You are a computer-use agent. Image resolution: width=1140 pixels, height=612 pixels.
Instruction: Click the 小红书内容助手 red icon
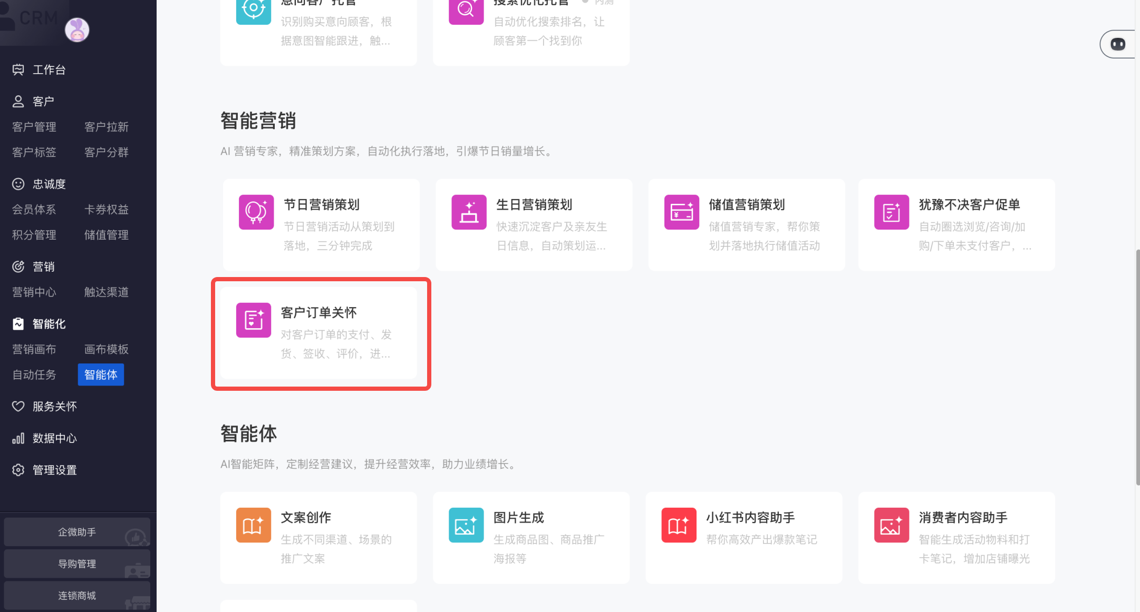679,525
